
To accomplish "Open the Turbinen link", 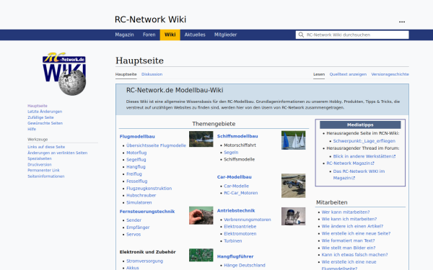I will tap(233, 240).
